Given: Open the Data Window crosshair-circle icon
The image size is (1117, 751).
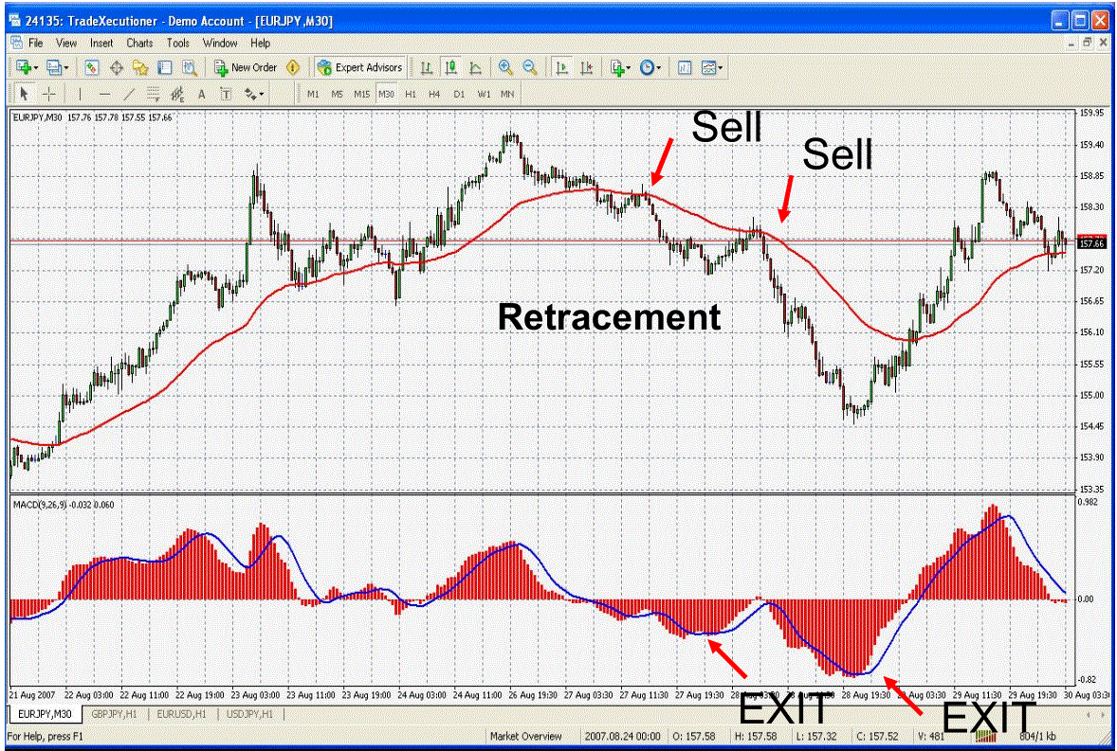Looking at the screenshot, I should (117, 67).
